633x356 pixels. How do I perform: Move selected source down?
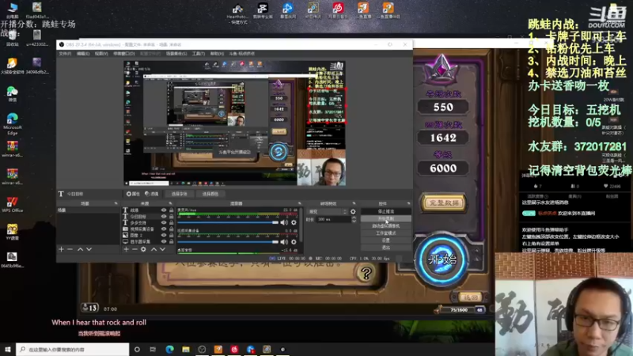point(162,249)
